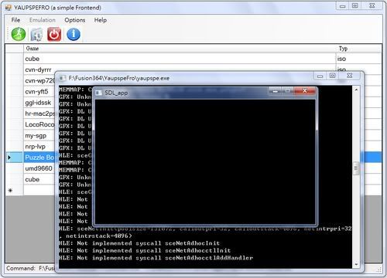Image resolution: width=387 pixels, height=278 pixels.
Task: Select the cvn-dyrrr game row
Action: tap(38, 69)
